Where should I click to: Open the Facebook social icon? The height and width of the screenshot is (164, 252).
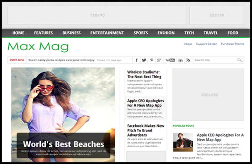point(136,60)
